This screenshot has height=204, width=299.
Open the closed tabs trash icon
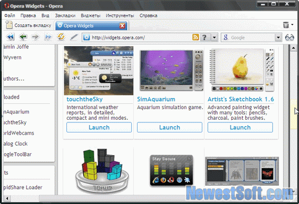(x=286, y=25)
